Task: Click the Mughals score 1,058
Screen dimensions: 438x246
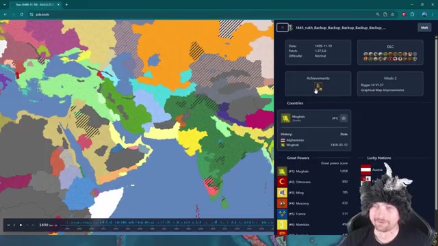Action: click(x=344, y=172)
